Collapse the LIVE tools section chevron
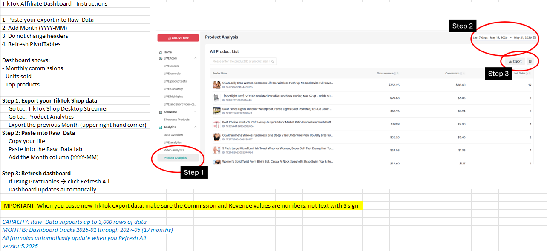547x251 pixels. pos(195,58)
